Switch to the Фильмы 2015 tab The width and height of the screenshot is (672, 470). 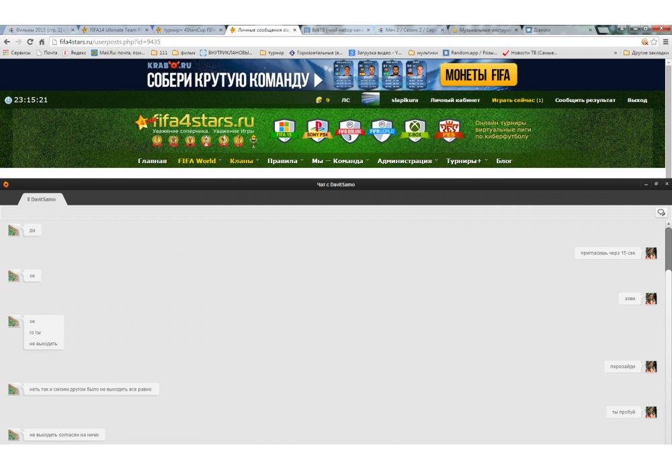(x=40, y=30)
